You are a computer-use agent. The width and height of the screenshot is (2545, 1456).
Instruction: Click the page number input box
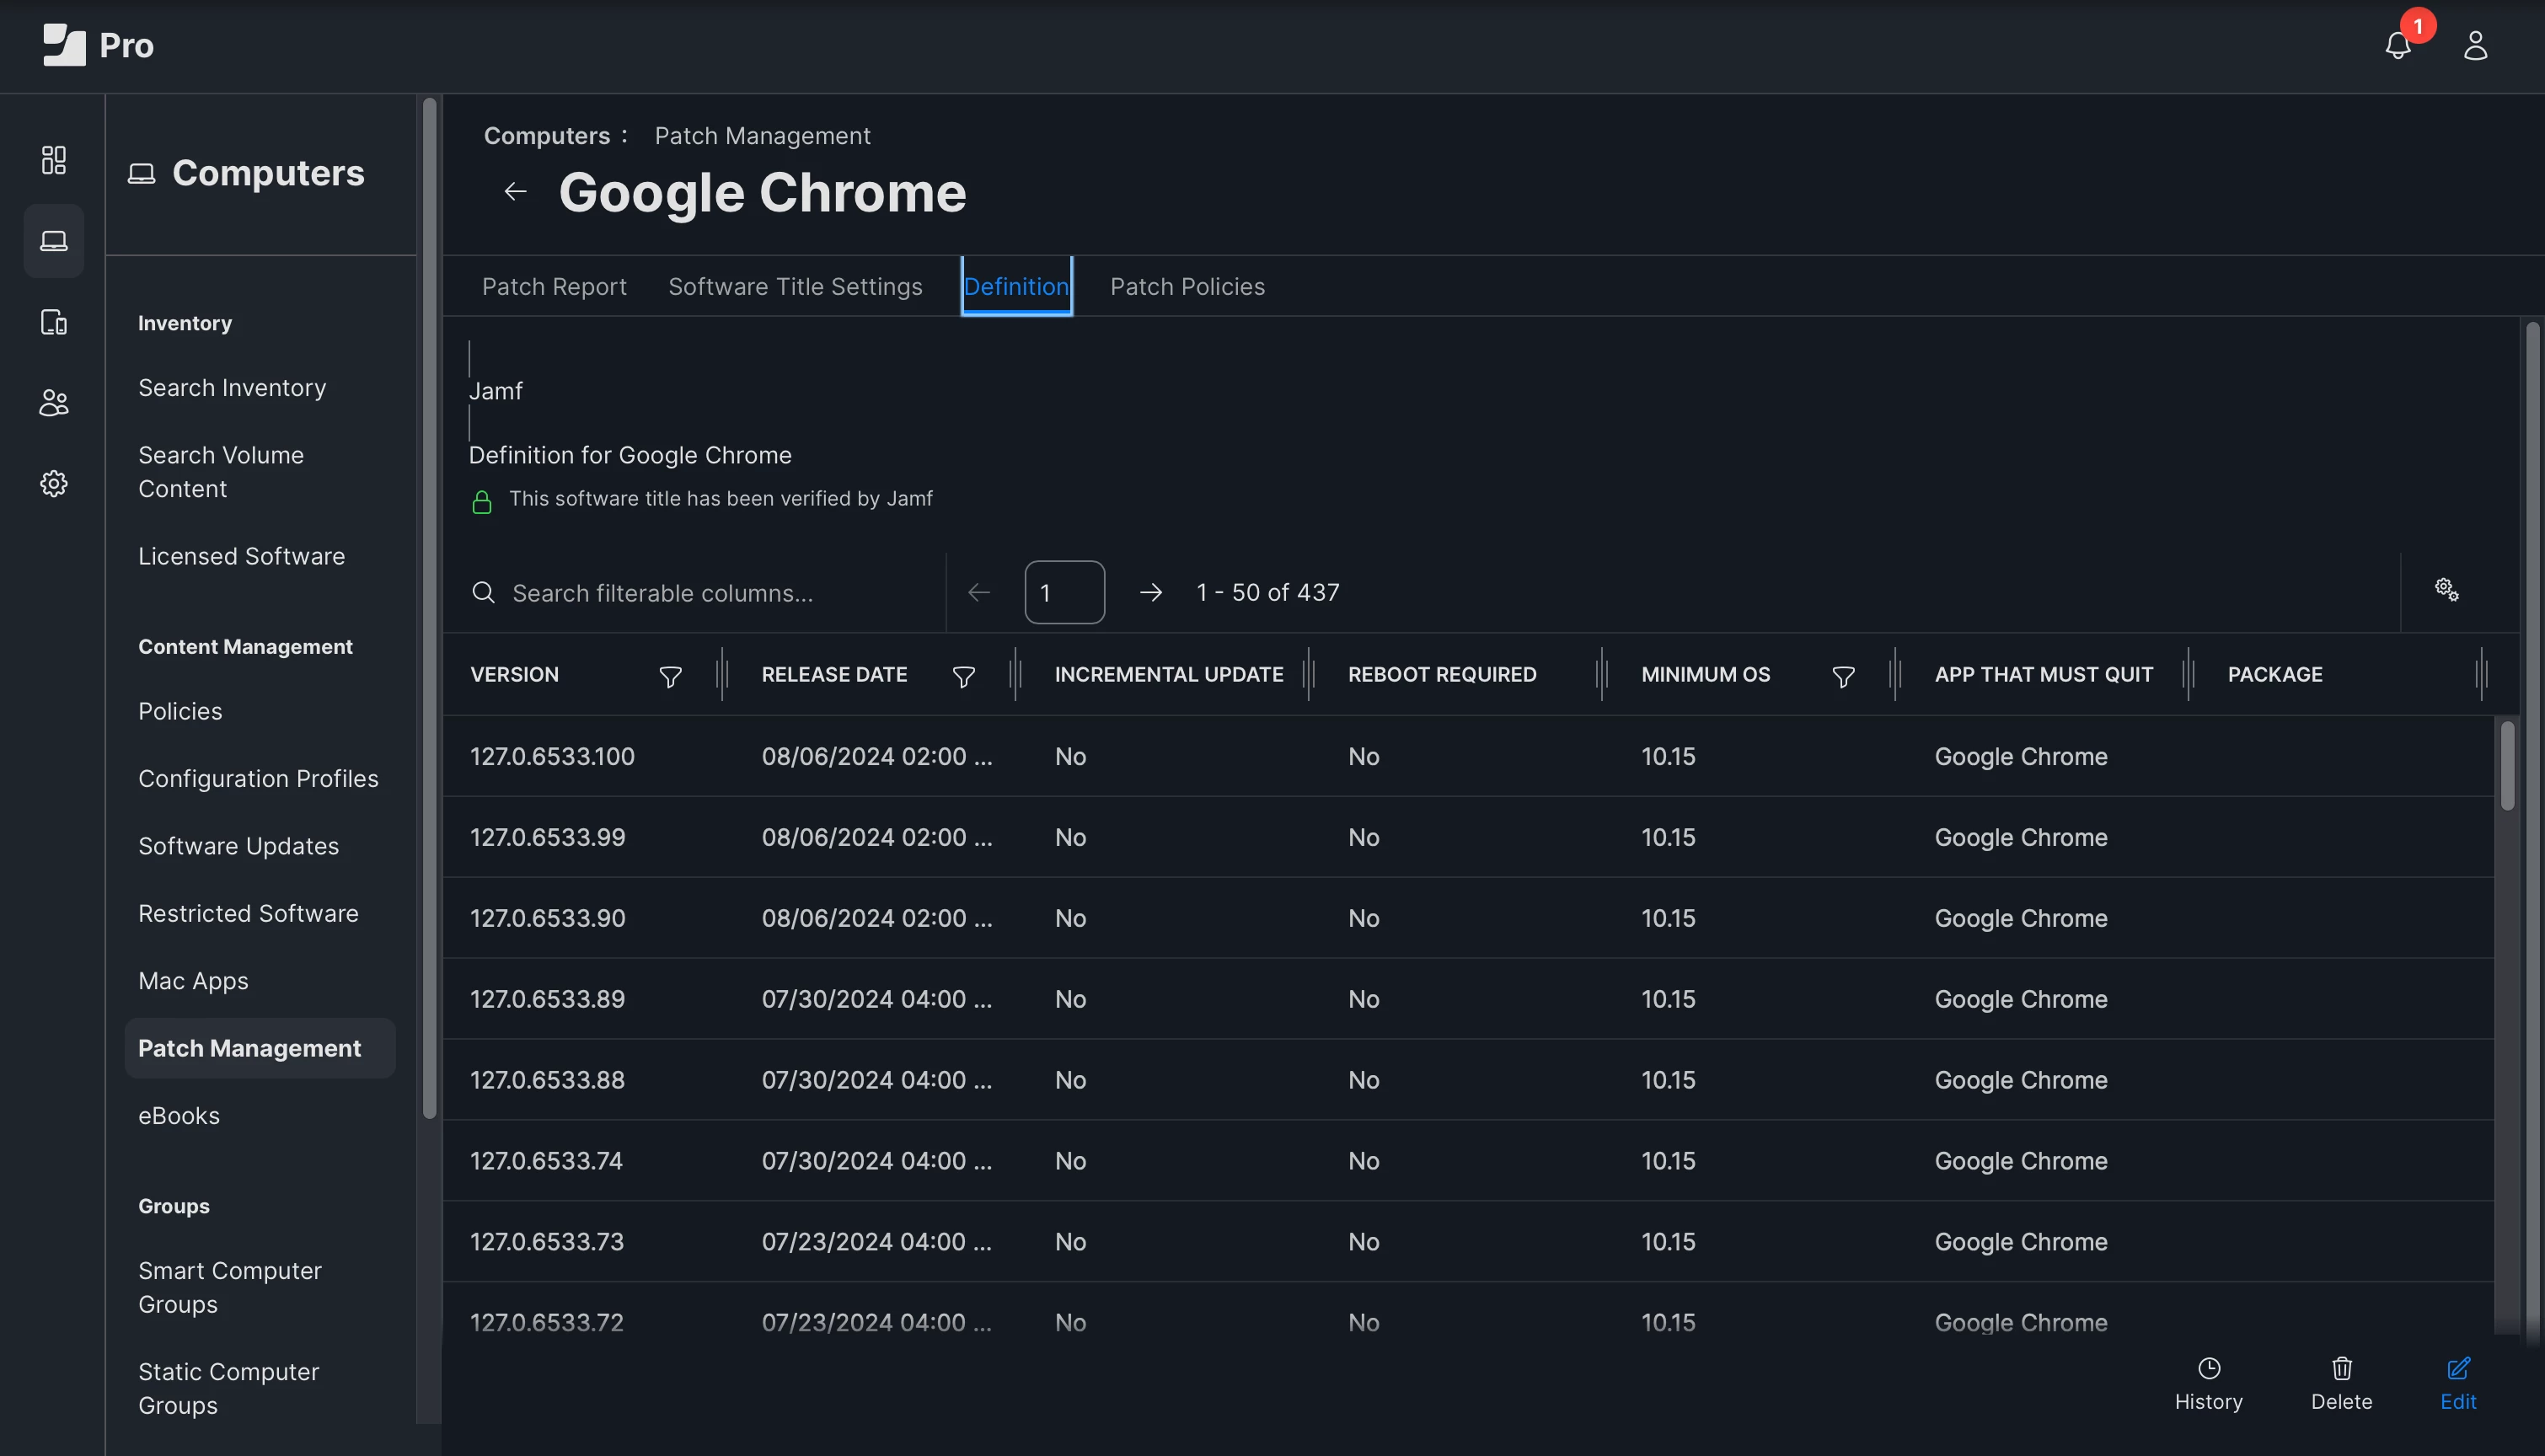click(1064, 593)
